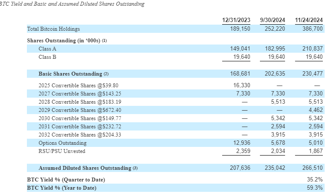325x194 pixels.
Task: Click the 'BTC Yield and Basic' table title
Action: (73, 4)
